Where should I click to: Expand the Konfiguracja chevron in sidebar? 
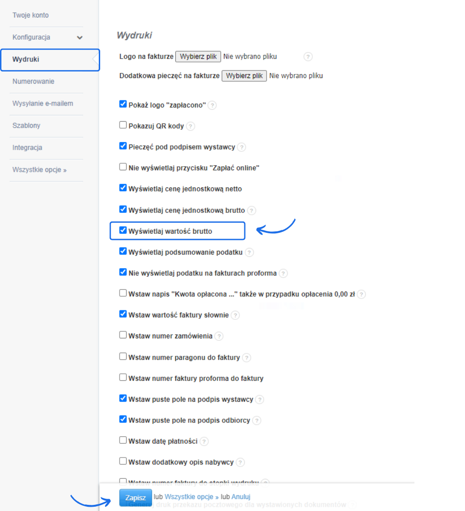click(x=79, y=37)
